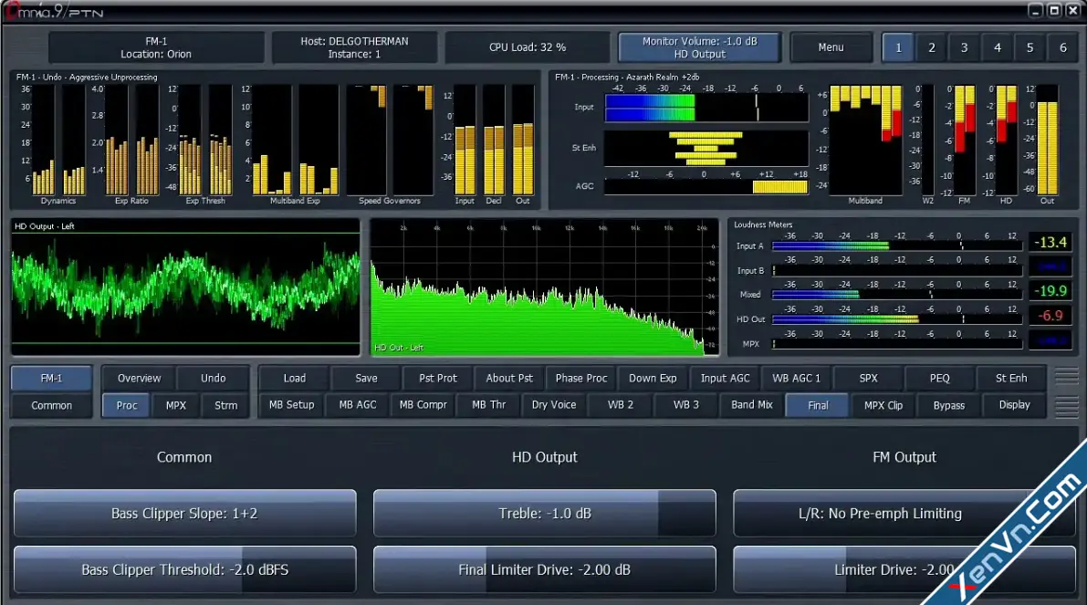1087x605 pixels.
Task: Open the MB AGC tab
Action: [357, 405]
